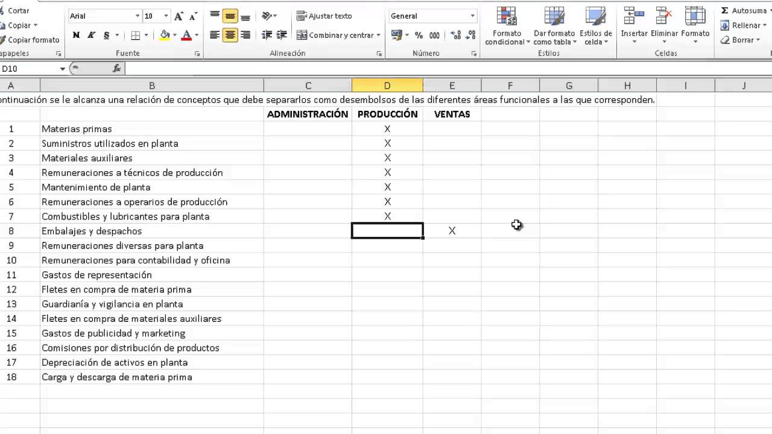Viewport: 772px width, 434px height.
Task: Click the insert function fx icon
Action: click(117, 69)
